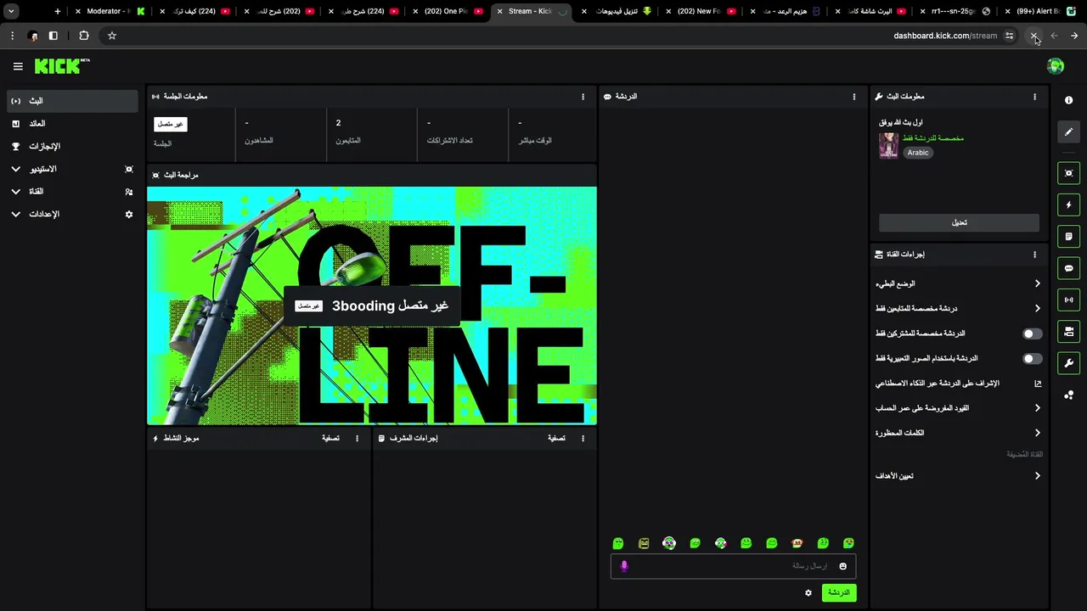Open the tab search dropdown at tab strip start
This screenshot has height=611, width=1087.
click(11, 11)
